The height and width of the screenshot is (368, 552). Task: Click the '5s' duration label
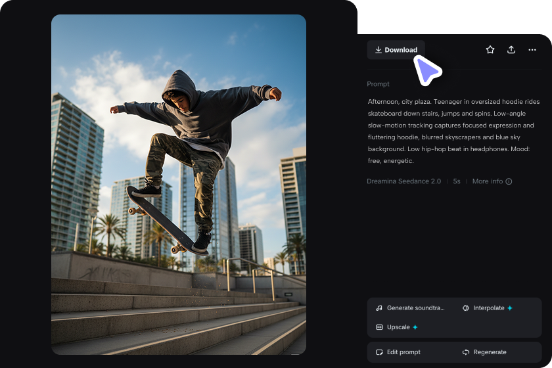tap(457, 181)
